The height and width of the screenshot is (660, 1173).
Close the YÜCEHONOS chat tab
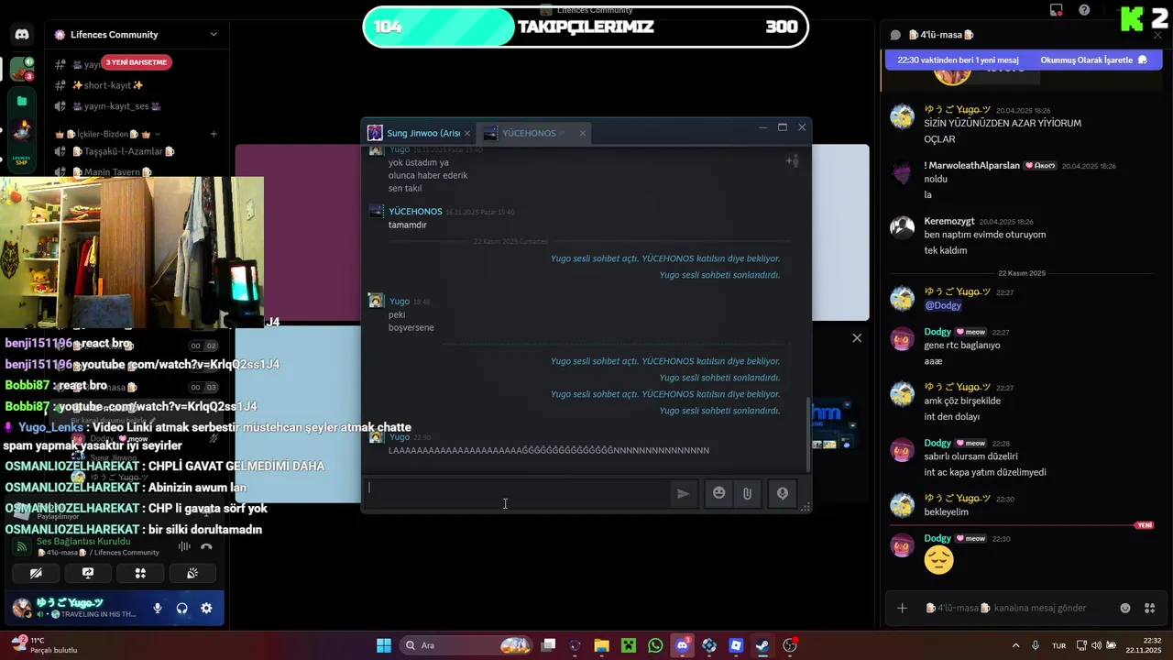(582, 134)
